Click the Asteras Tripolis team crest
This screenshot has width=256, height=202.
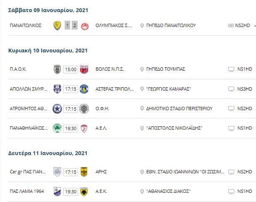click(x=85, y=89)
